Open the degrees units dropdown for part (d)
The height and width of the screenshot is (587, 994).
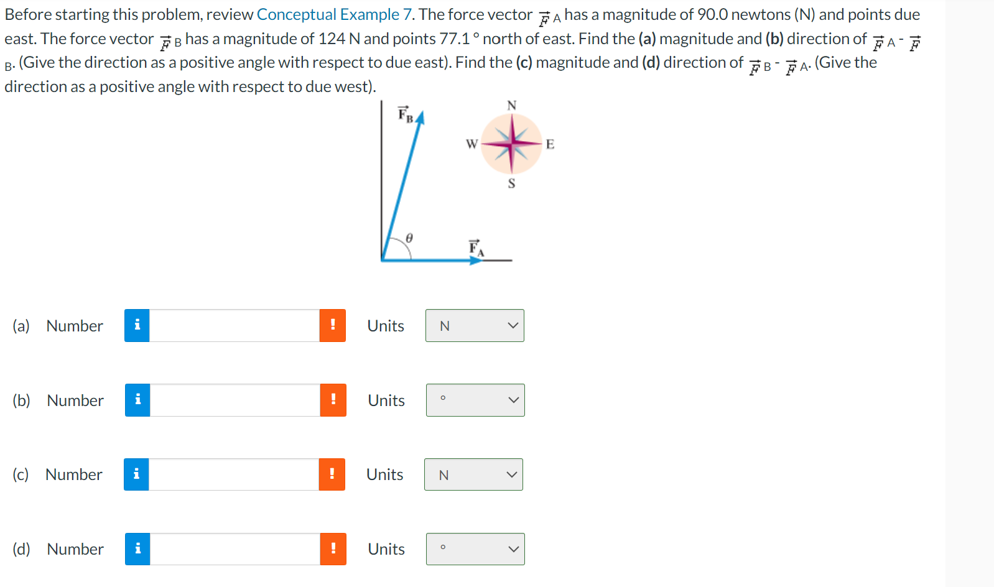click(474, 548)
